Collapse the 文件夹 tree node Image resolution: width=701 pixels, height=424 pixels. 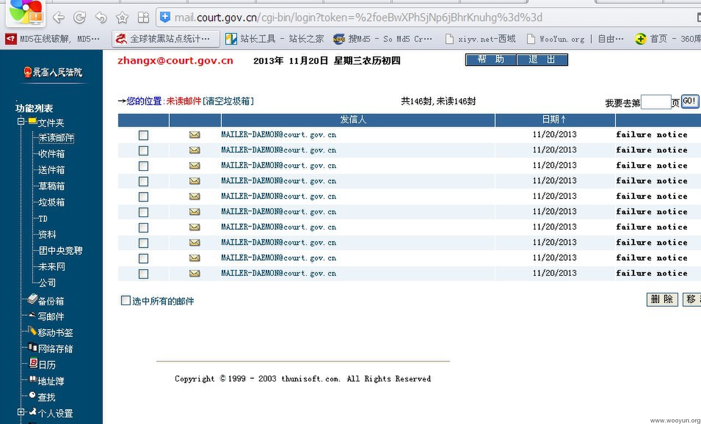tap(21, 121)
